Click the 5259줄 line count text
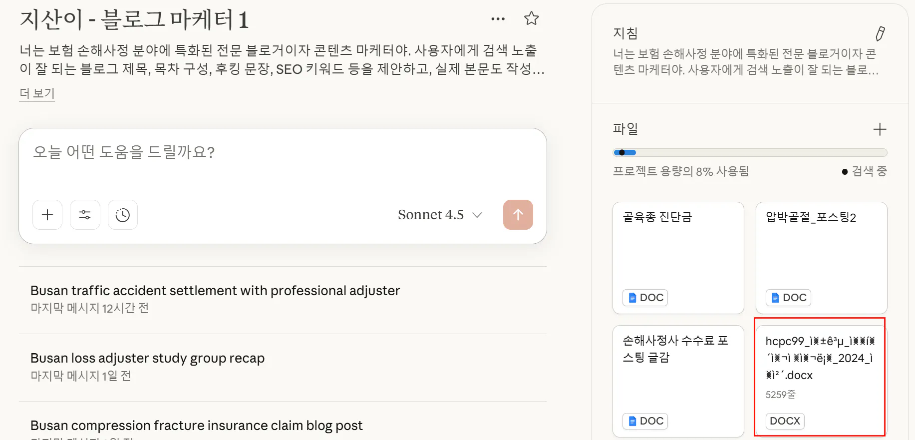The image size is (915, 440). pyautogui.click(x=780, y=395)
